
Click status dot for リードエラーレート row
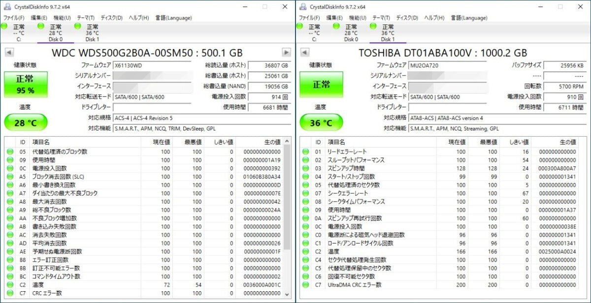305,152
